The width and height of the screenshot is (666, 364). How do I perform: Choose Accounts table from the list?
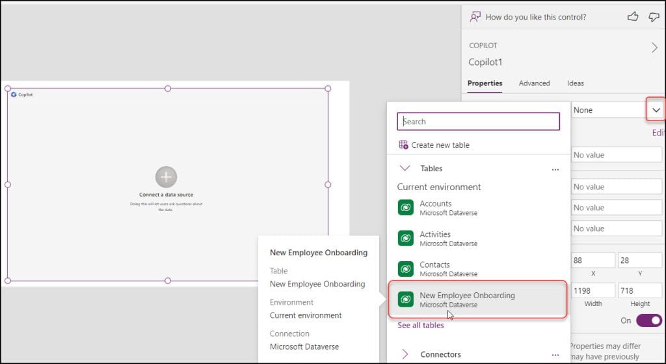[478, 208]
